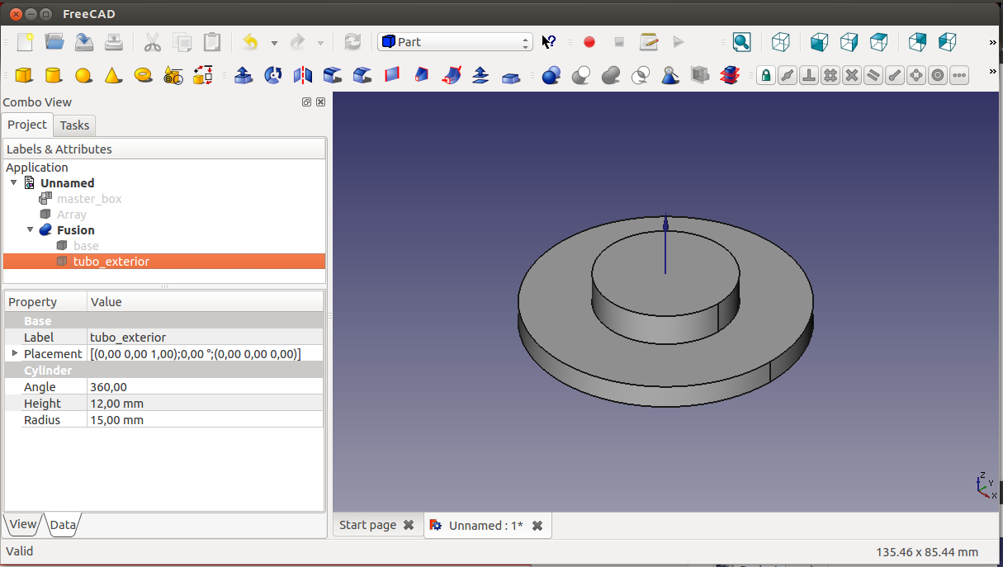The height and width of the screenshot is (567, 1003).
Task: Add a torus primitive shape
Action: pyautogui.click(x=144, y=76)
